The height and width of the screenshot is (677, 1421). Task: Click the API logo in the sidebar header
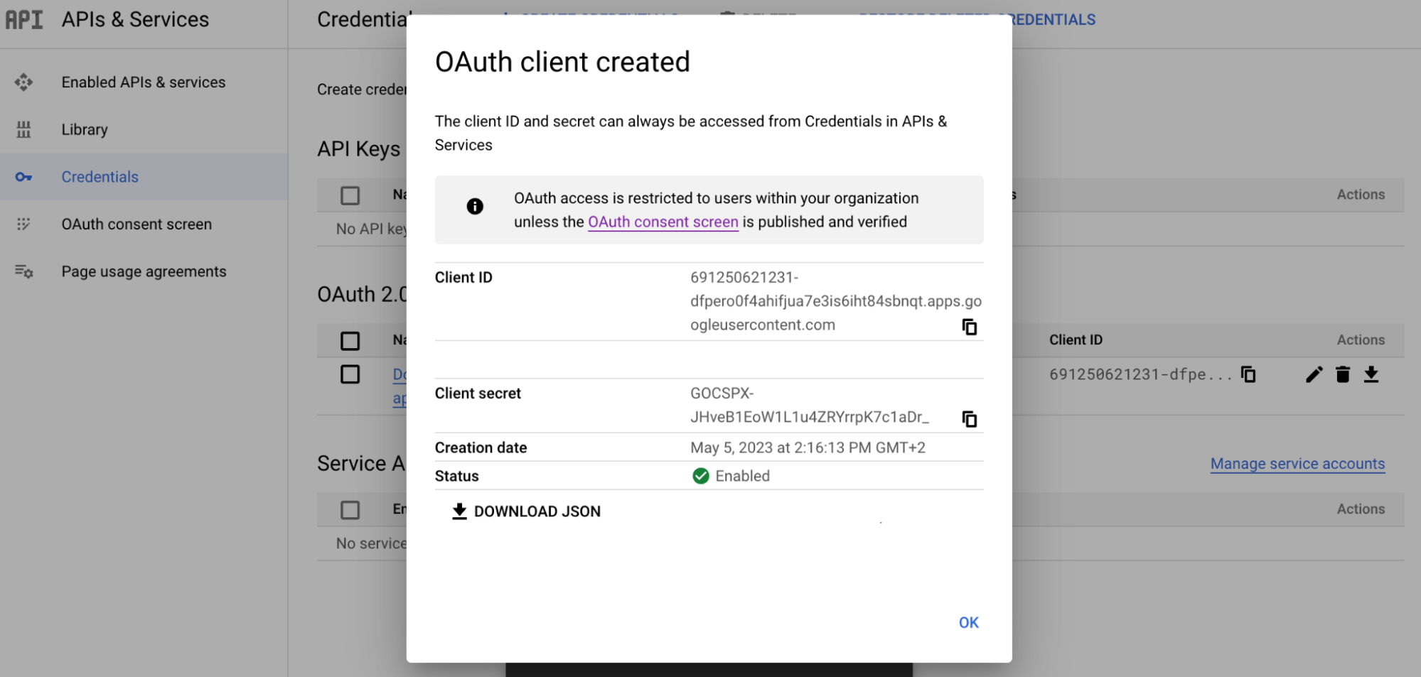point(24,19)
